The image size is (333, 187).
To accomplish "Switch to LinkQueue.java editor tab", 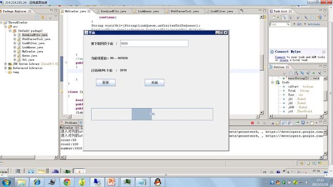I will [x=148, y=11].
